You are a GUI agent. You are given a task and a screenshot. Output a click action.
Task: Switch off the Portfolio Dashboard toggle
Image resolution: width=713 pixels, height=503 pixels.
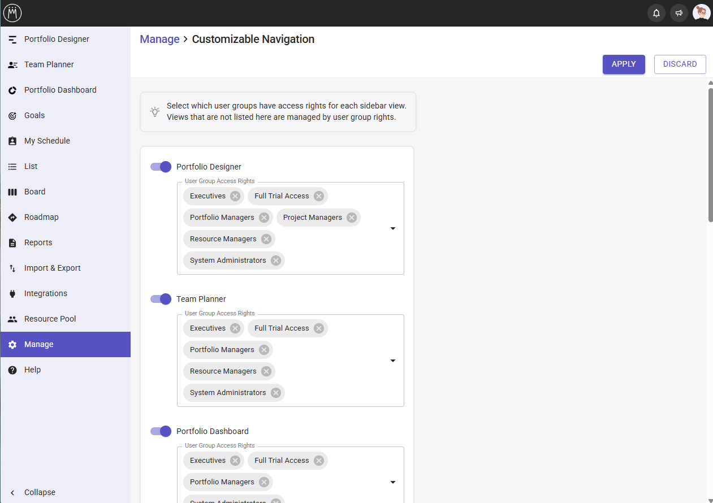pyautogui.click(x=161, y=431)
